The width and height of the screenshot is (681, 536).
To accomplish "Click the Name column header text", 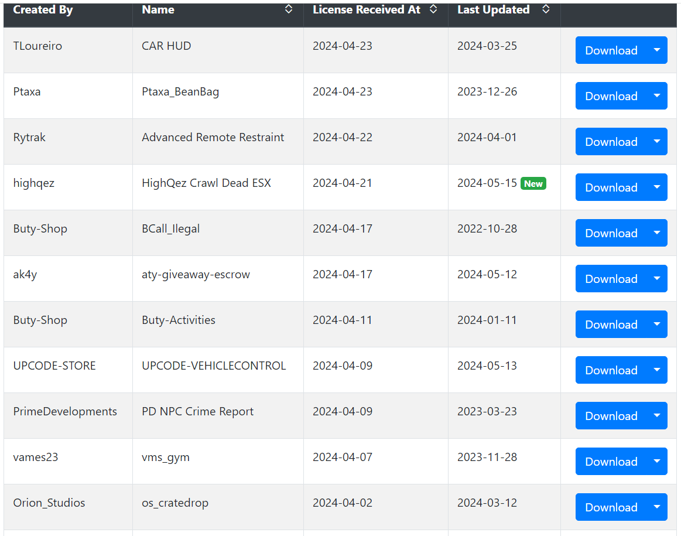I will coord(158,9).
